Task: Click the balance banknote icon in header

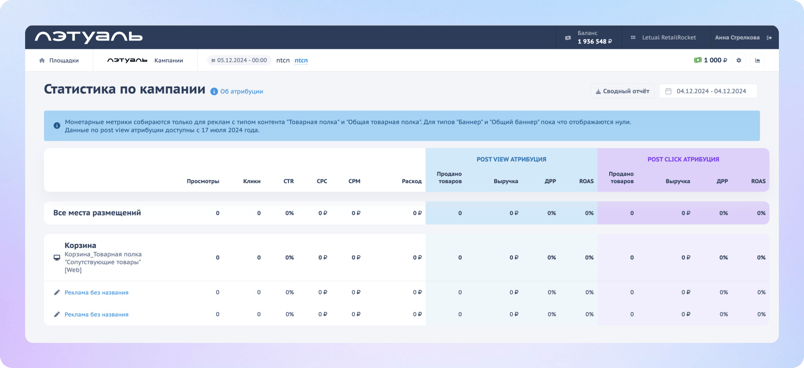Action: [x=568, y=38]
